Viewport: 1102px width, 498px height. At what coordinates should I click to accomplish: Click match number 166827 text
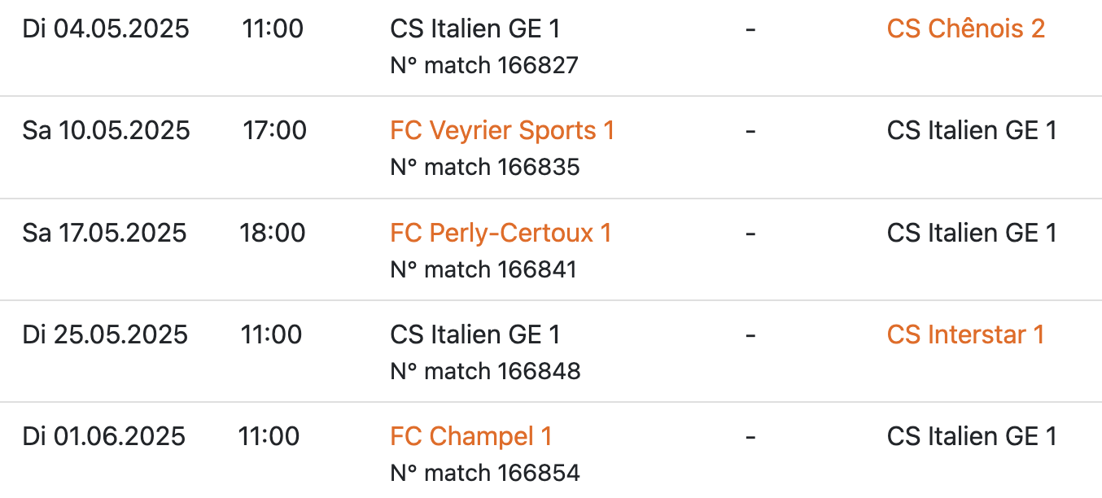click(x=484, y=65)
